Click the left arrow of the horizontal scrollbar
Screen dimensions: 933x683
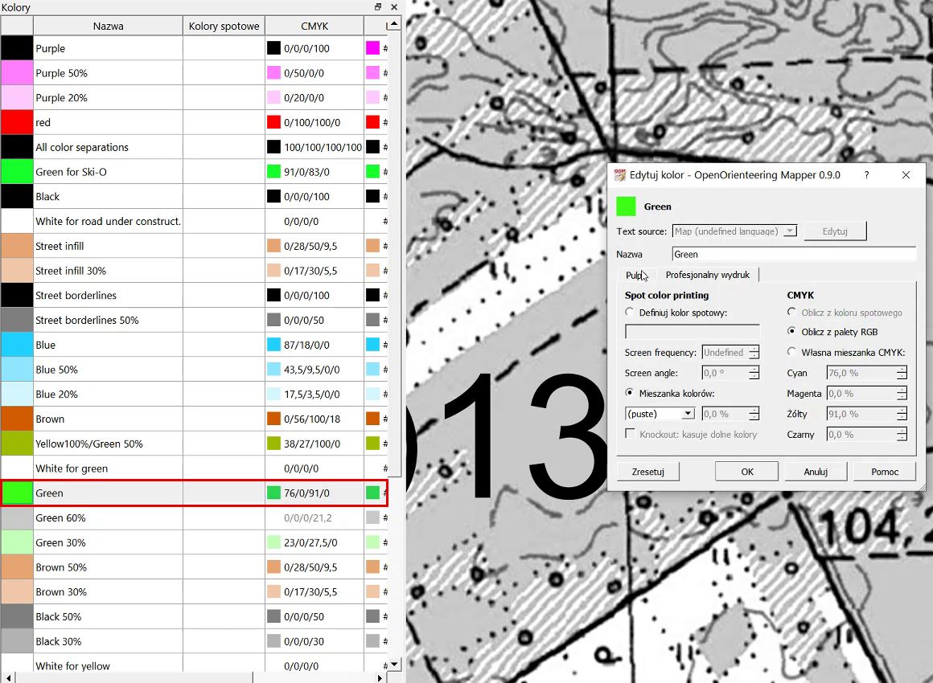[8, 677]
